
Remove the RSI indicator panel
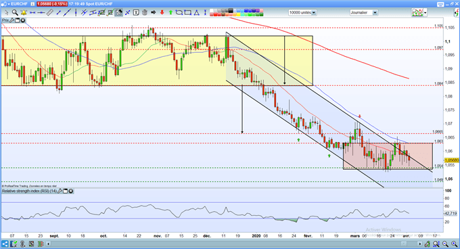[x=71, y=191]
